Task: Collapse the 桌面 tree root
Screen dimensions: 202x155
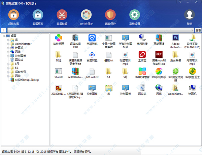Action: (x=4, y=36)
